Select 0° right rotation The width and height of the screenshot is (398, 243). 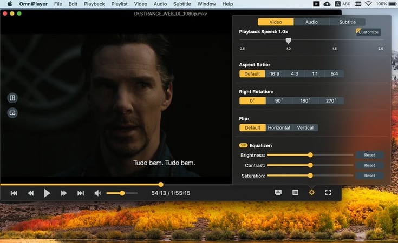252,100
